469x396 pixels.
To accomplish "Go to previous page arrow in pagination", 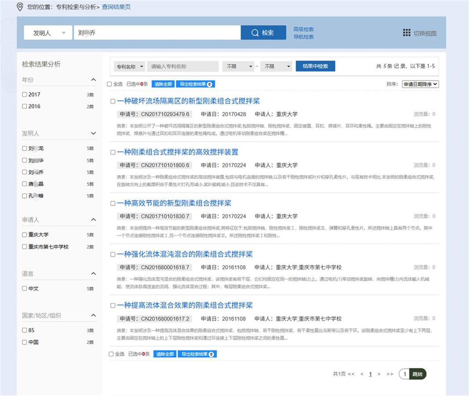I will coord(362,374).
